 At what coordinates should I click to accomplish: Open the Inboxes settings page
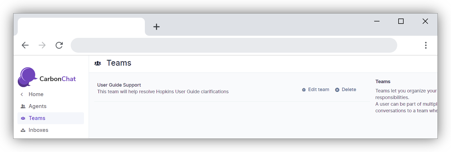[38, 130]
